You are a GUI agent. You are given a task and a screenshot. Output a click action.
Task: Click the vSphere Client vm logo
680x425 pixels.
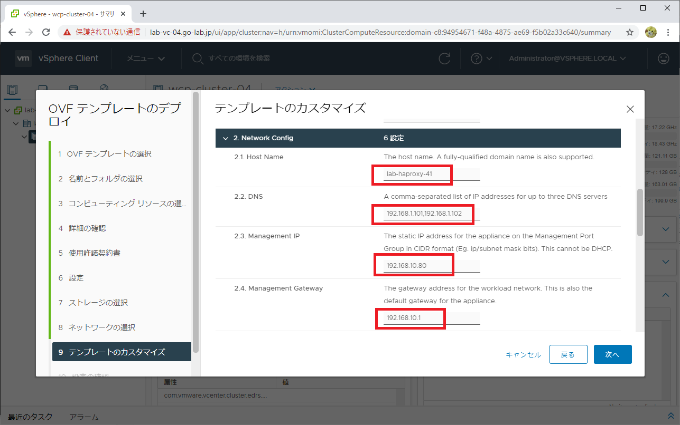(x=23, y=58)
